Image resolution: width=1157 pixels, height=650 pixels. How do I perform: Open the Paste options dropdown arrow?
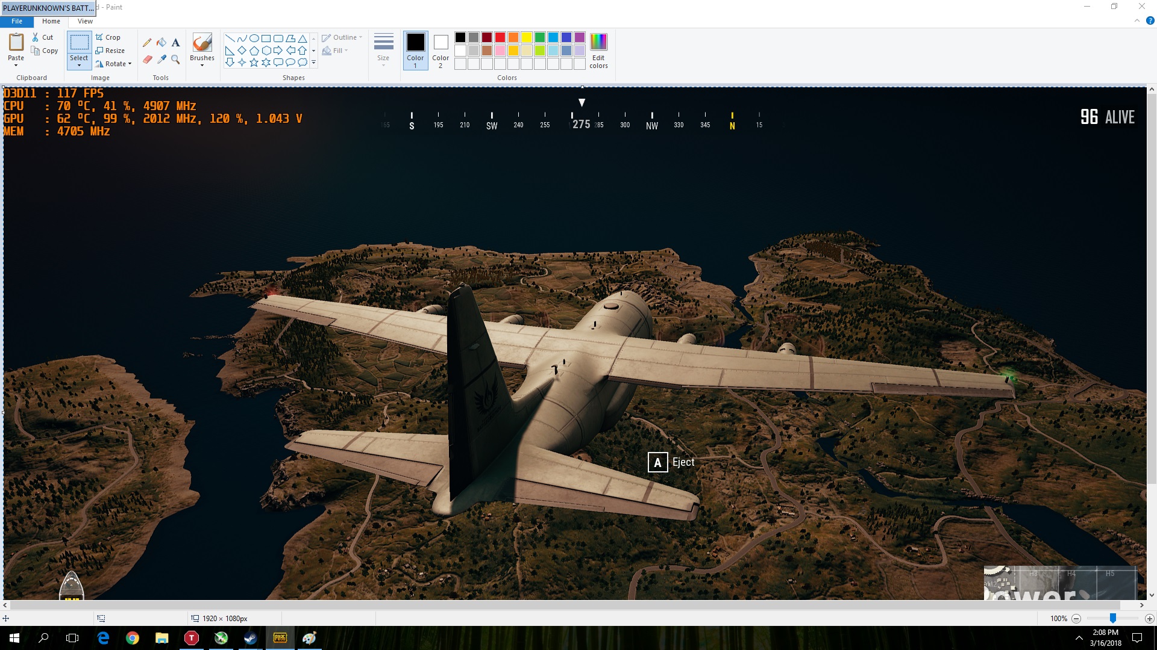pyautogui.click(x=16, y=65)
